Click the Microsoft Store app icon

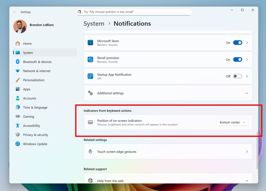(x=90, y=43)
